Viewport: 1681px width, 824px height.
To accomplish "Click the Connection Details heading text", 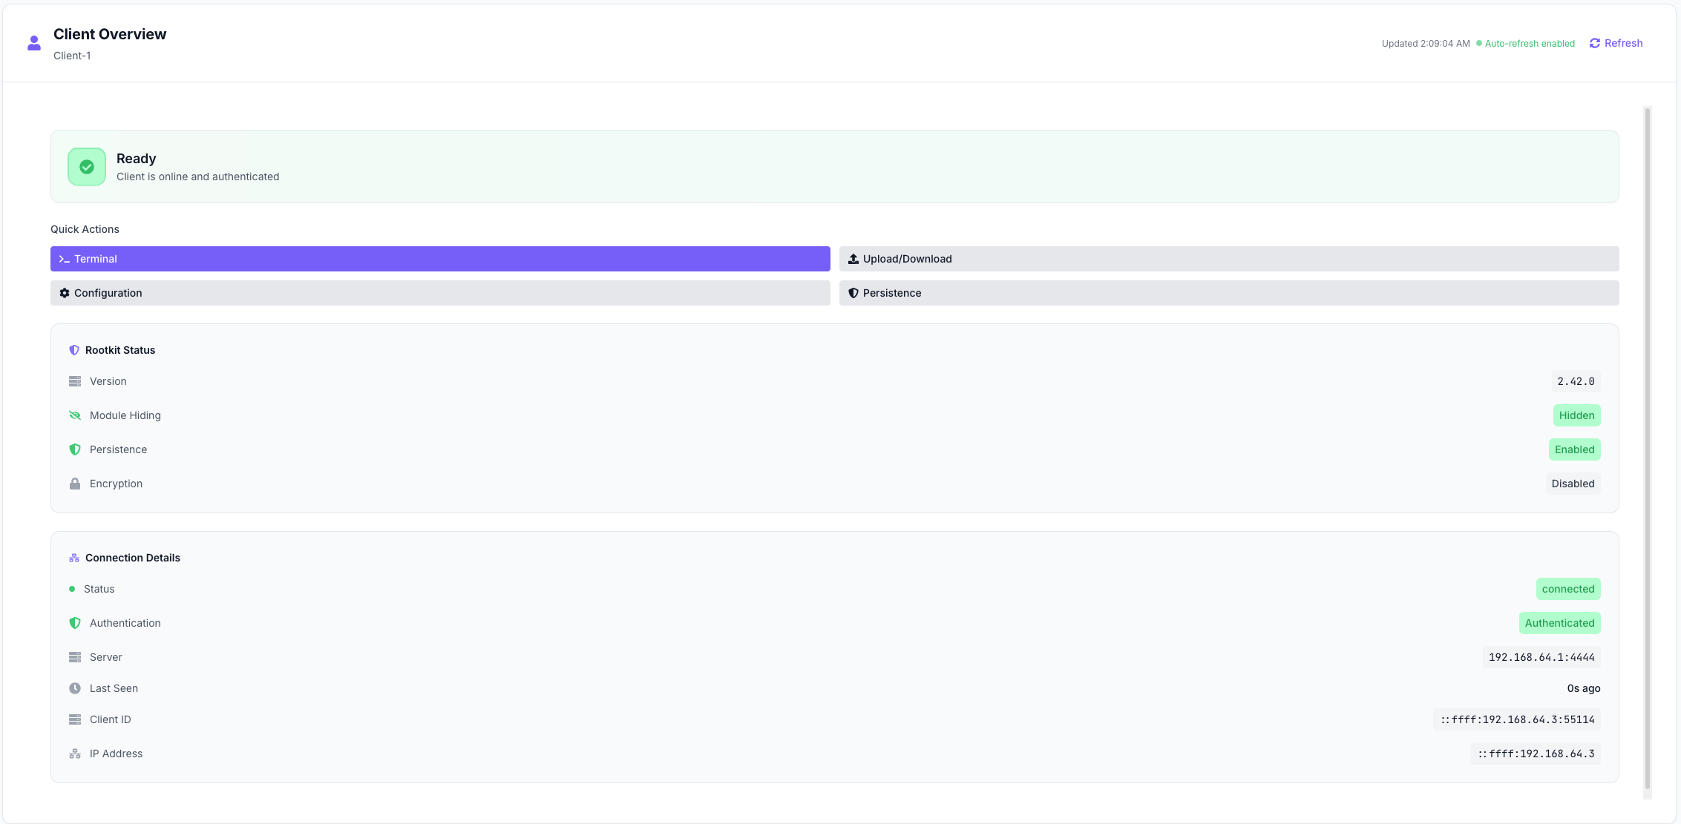I will pos(133,558).
